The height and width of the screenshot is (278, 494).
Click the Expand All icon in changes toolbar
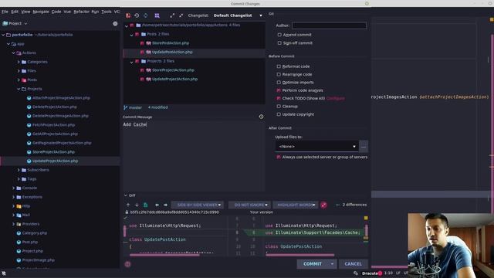pyautogui.click(x=172, y=15)
